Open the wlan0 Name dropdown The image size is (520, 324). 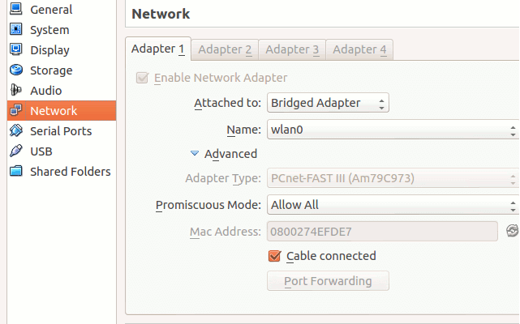[392, 129]
